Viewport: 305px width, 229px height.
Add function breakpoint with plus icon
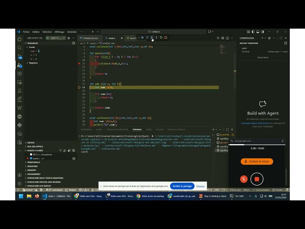[61, 150]
